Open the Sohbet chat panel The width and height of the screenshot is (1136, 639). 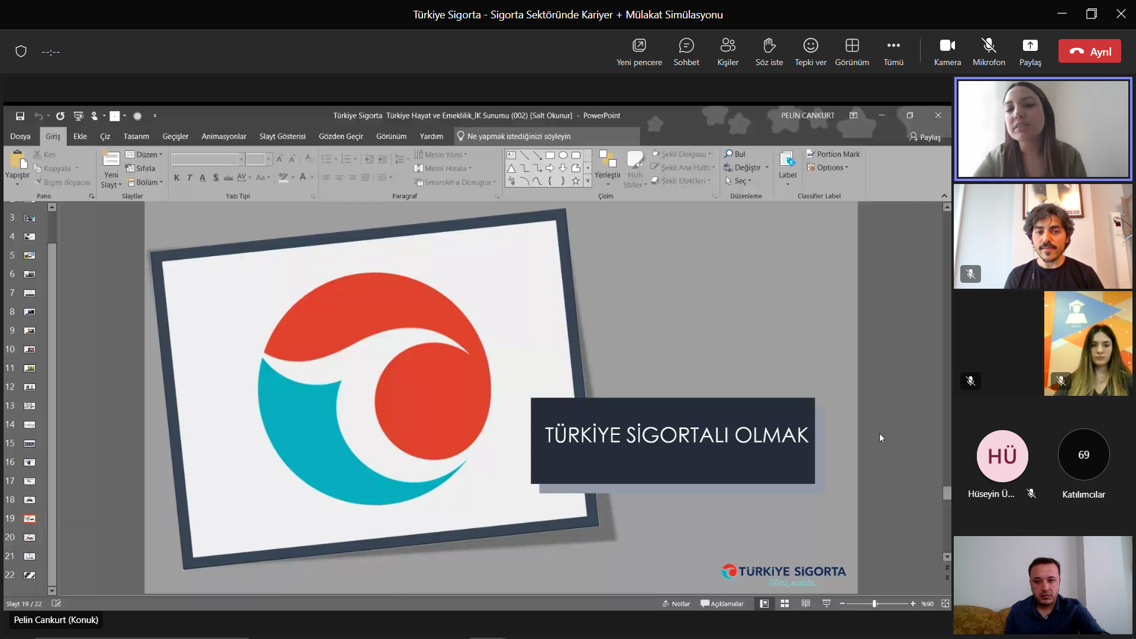coord(686,52)
